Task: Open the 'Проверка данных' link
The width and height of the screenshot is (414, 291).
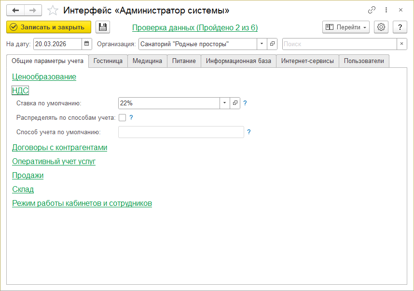Action: [x=195, y=28]
